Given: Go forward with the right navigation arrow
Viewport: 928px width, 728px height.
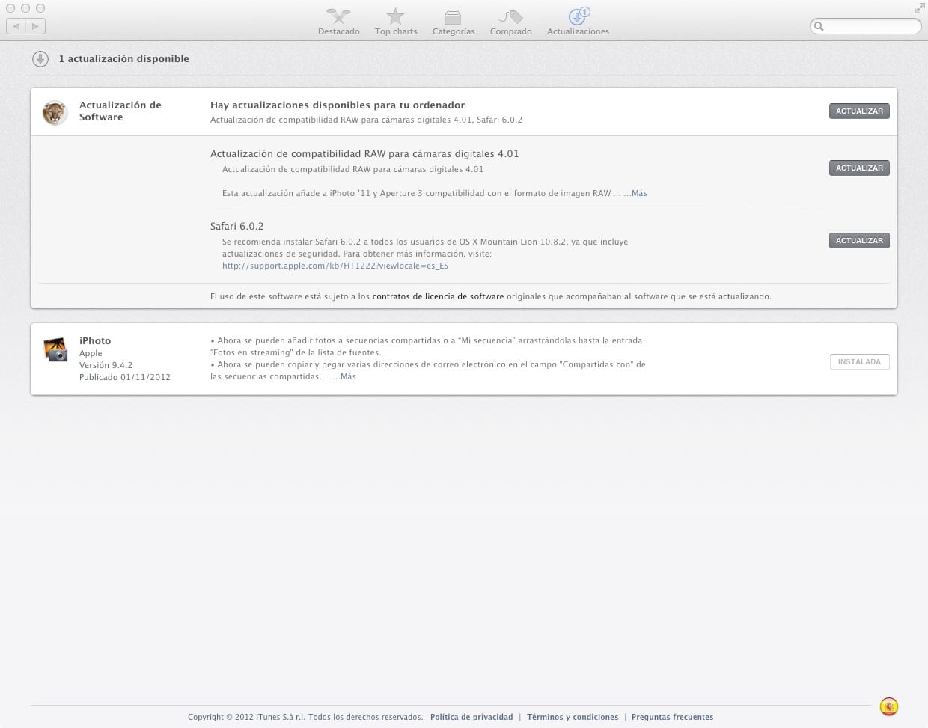Looking at the screenshot, I should [x=35, y=26].
